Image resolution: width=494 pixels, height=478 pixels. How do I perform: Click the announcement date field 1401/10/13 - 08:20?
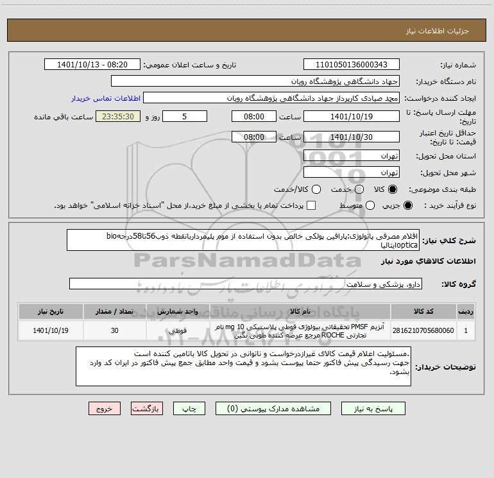pos(92,65)
